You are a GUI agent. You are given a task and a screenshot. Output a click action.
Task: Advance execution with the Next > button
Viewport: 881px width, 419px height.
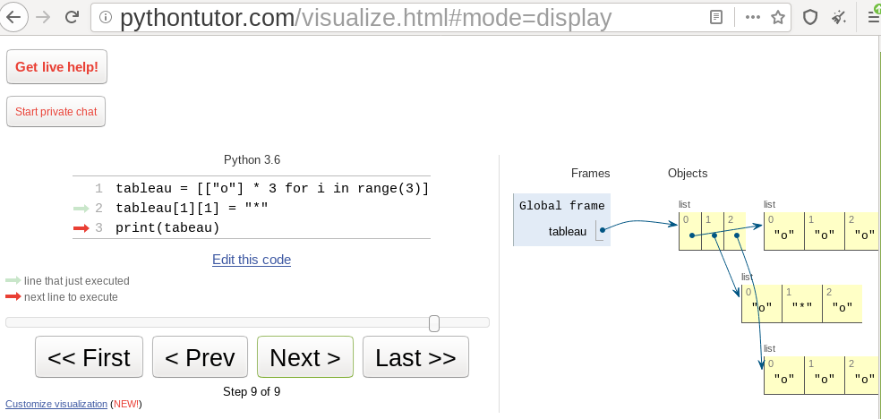click(x=304, y=358)
